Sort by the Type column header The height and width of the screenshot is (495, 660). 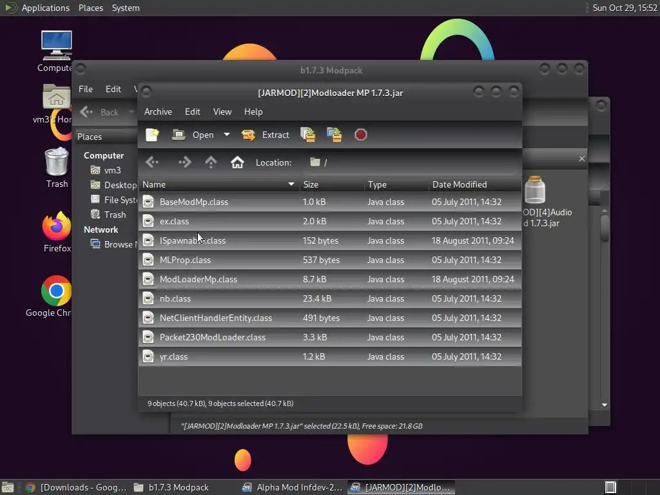[396, 184]
